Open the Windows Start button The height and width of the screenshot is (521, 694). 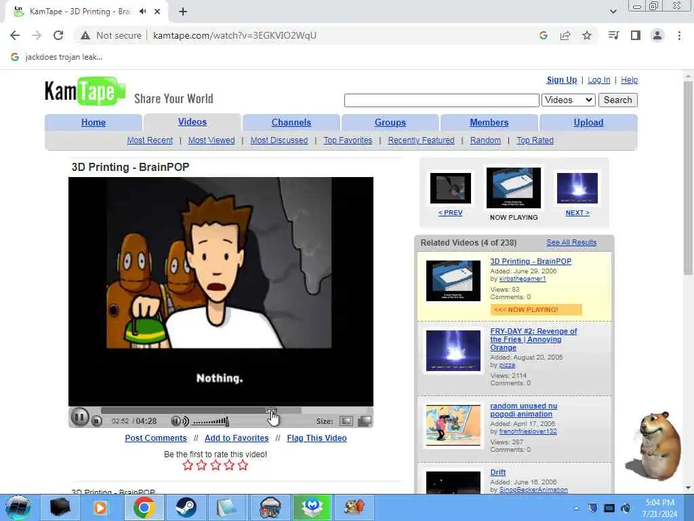[x=18, y=507]
